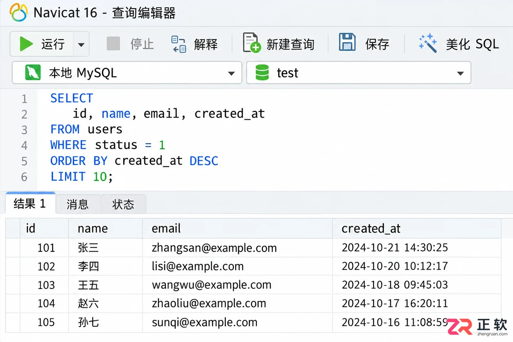Select the cell containing 张三
This screenshot has height=342, width=513.
tap(105, 248)
